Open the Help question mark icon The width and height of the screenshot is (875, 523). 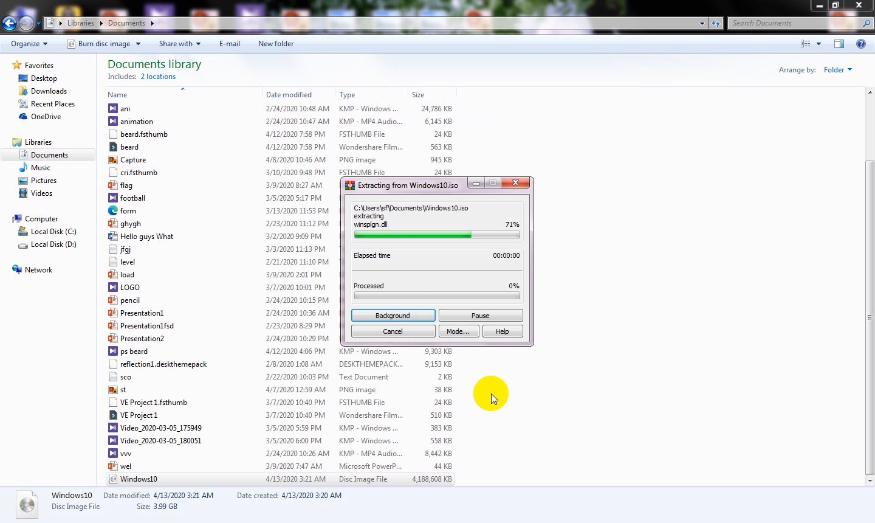(x=860, y=44)
